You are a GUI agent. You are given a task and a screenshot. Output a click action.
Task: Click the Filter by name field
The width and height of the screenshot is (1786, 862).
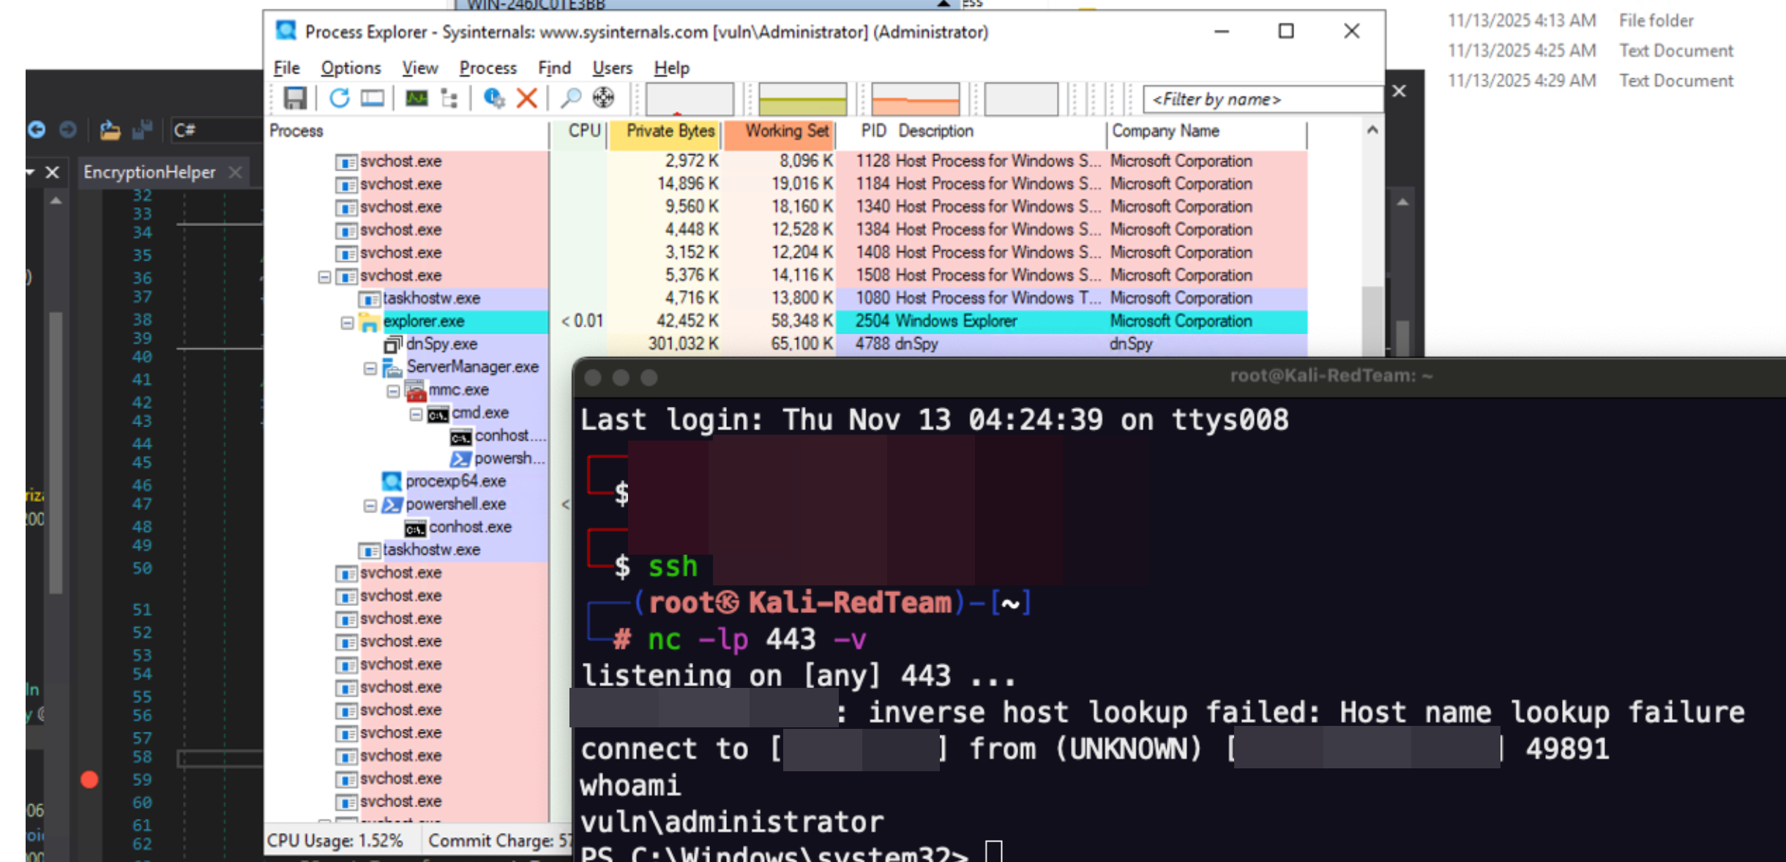coord(1263,100)
